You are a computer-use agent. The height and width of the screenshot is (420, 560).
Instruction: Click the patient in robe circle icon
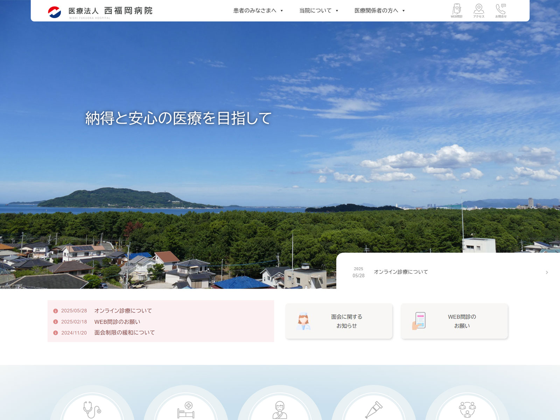click(x=280, y=410)
